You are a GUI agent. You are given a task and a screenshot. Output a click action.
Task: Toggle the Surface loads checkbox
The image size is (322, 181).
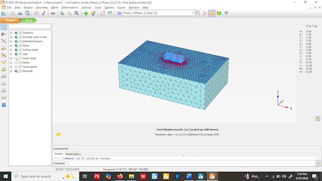click(20, 50)
